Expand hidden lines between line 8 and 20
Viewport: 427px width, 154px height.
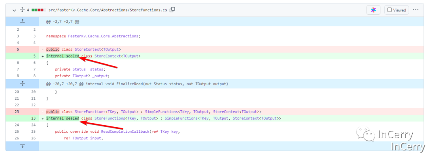[x=22, y=84]
